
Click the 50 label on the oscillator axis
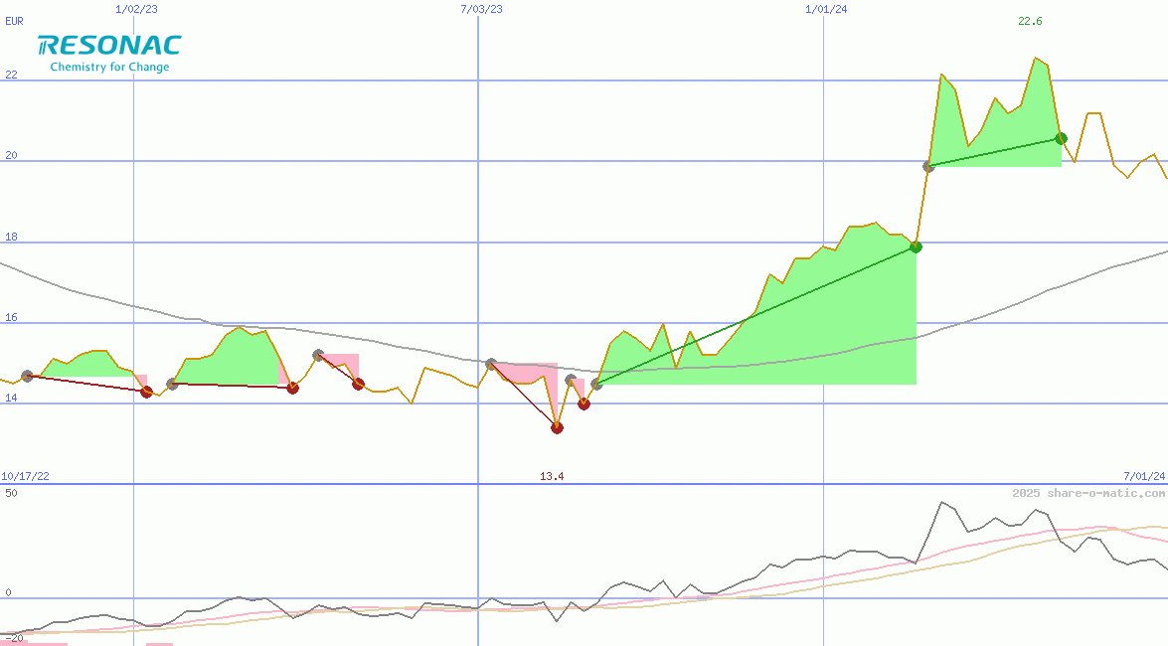coord(11,493)
